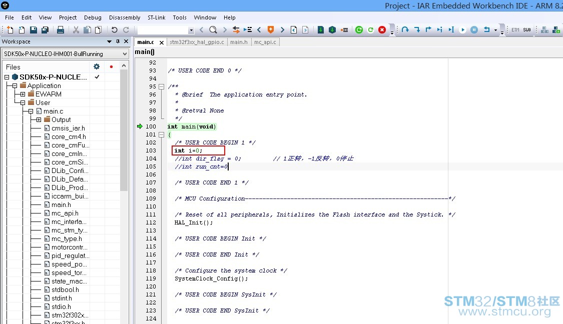Click the Run to Cursor icon

(451, 30)
